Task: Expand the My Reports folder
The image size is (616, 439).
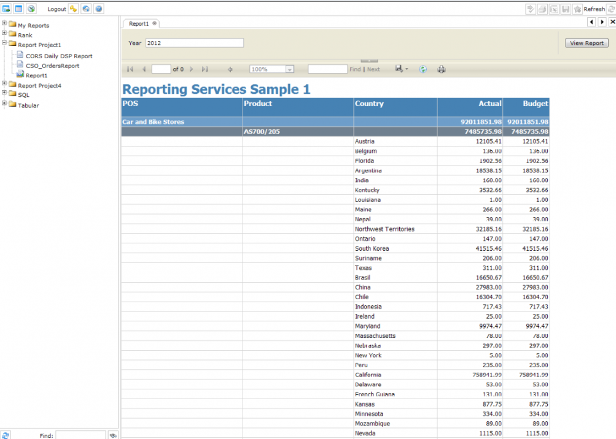Action: point(4,23)
